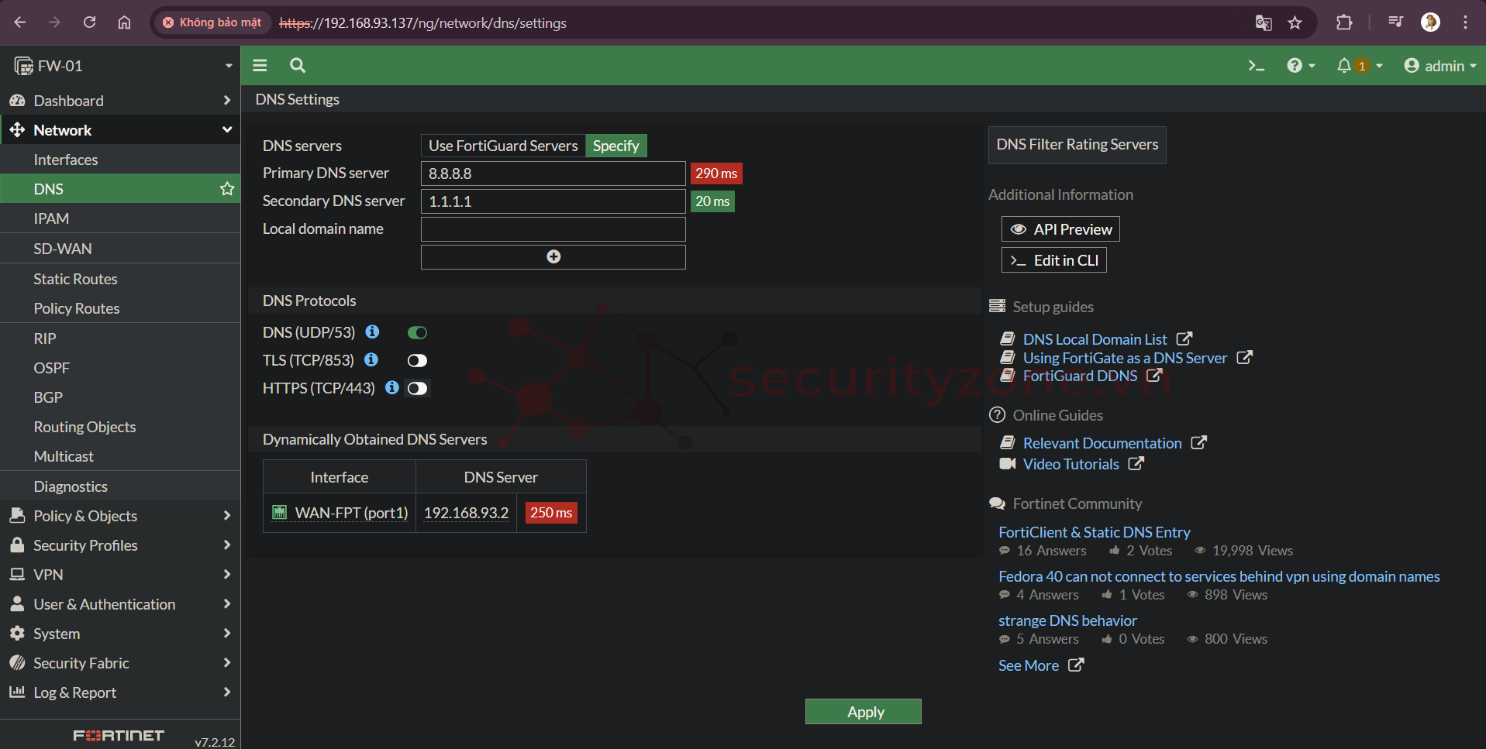This screenshot has height=749, width=1486.
Task: Click the info icon beside DNS (UDP/53)
Action: tap(372, 332)
